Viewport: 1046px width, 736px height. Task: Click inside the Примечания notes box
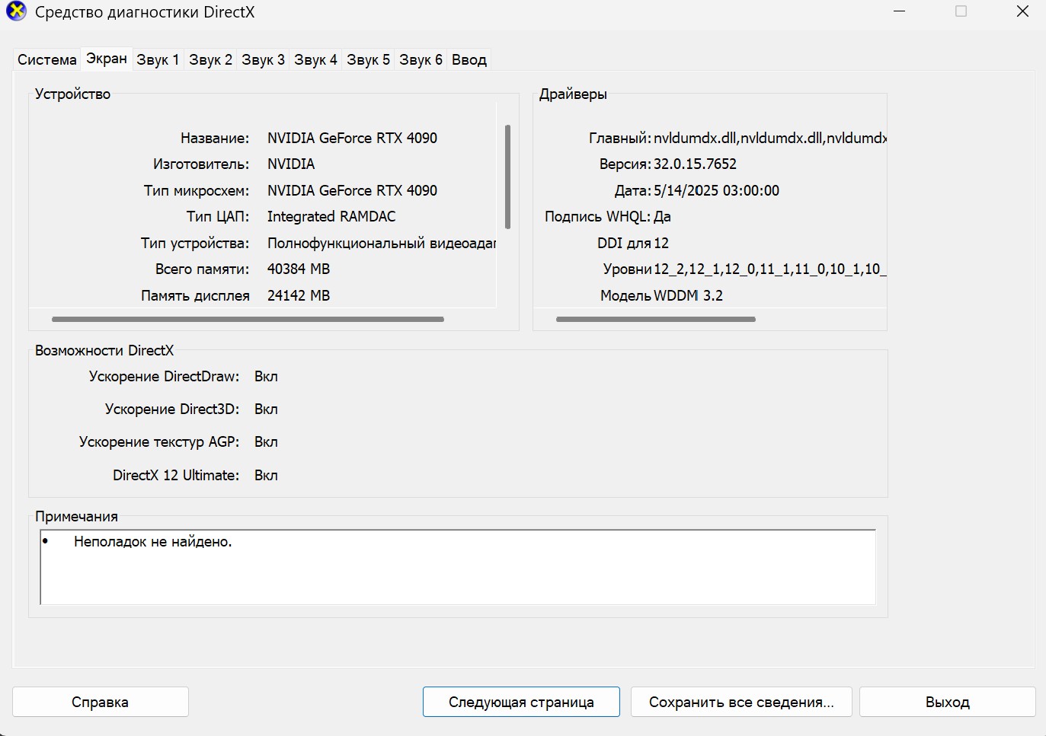point(458,567)
